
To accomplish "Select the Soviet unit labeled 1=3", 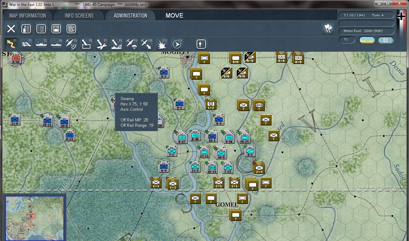I will coord(156,183).
